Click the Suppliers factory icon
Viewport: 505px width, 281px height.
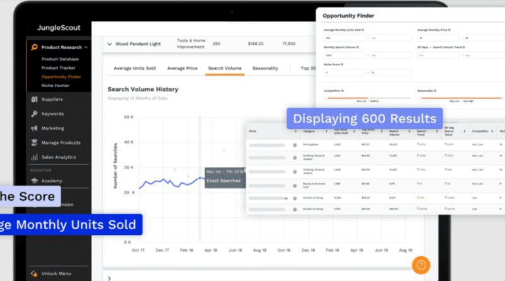coord(34,99)
